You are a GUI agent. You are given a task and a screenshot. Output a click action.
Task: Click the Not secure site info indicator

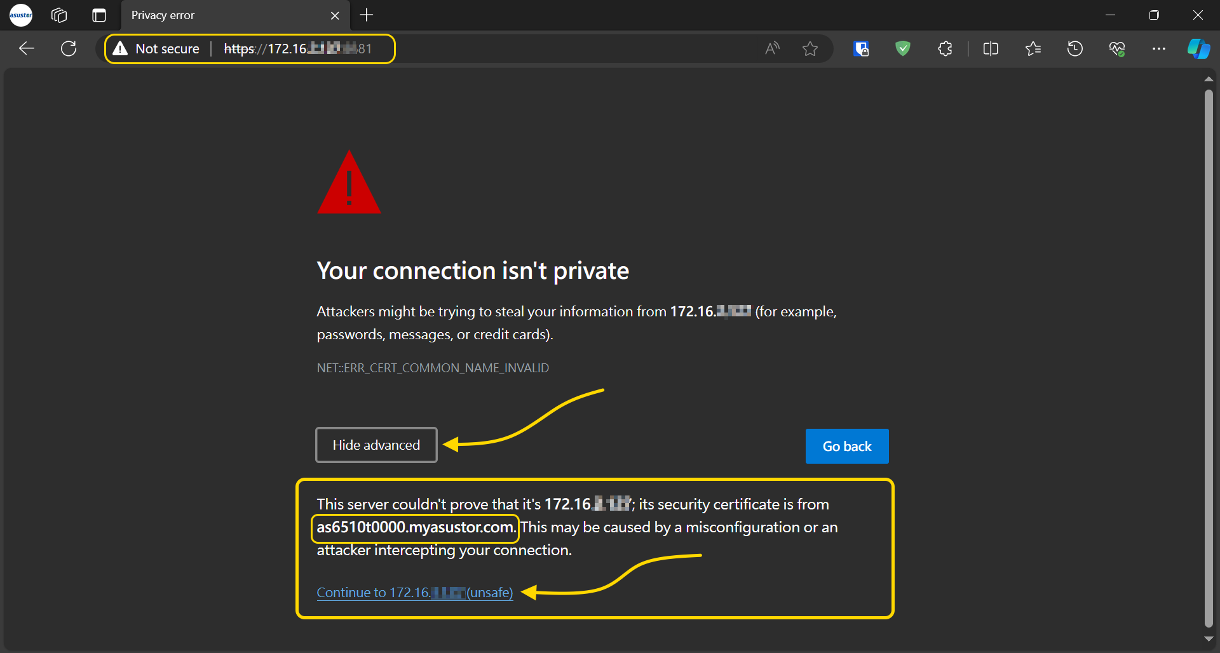156,49
